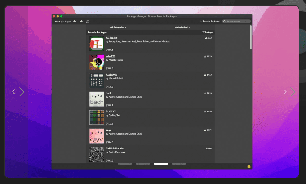
Task: Open the CidLink For Max thumbnail
Action: (97, 154)
